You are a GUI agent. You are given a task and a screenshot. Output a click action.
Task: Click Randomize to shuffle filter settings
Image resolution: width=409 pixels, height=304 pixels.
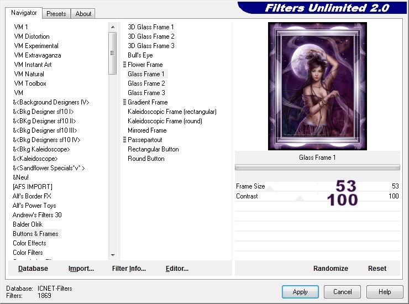(x=331, y=269)
